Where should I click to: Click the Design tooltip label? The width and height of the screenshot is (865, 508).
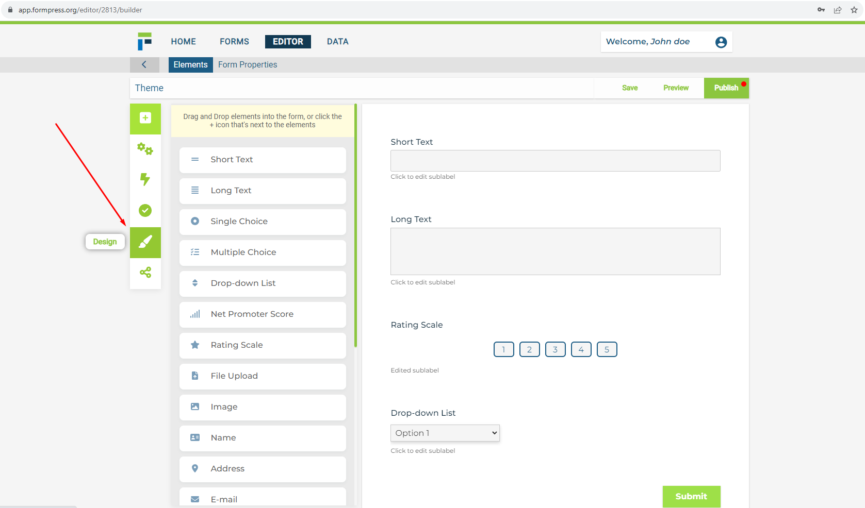tap(105, 242)
